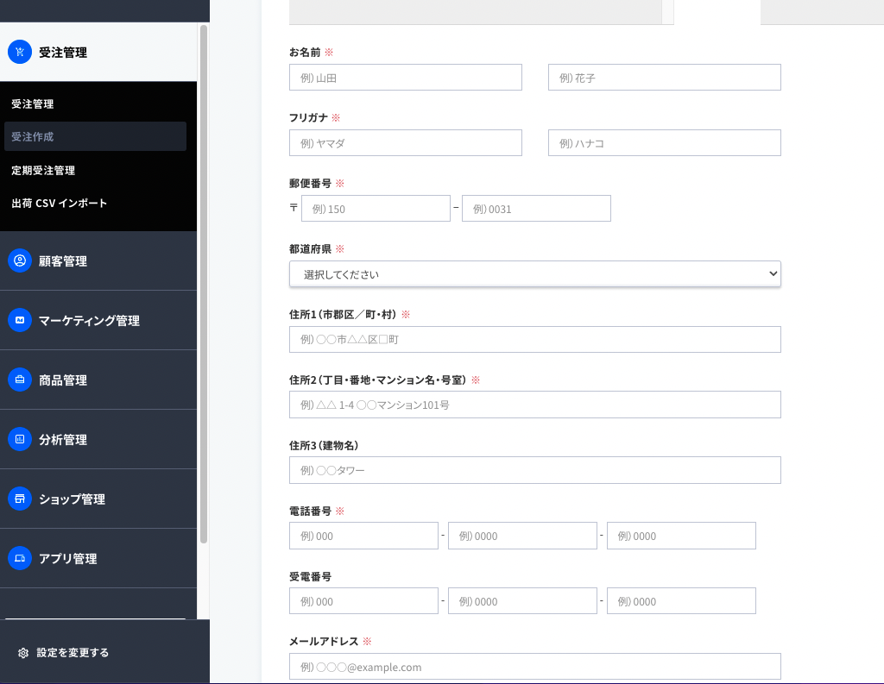Click the gear icon next to 設定を変更する
This screenshot has height=684, width=884.
[x=24, y=653]
